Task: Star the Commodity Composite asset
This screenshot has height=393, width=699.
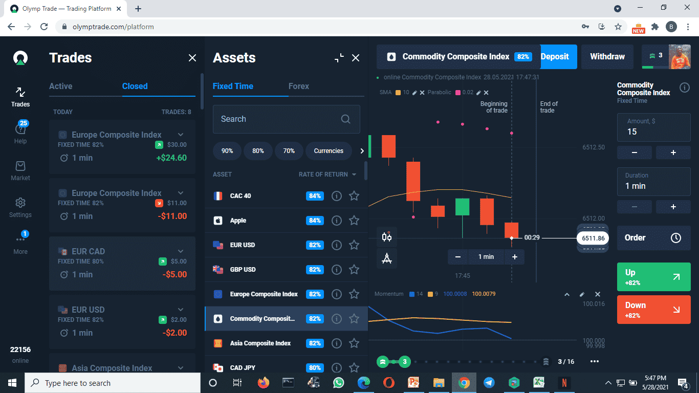Action: [354, 318]
